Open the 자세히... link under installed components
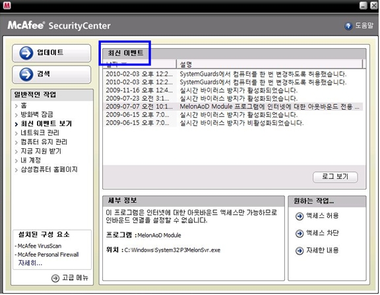 tap(30, 263)
